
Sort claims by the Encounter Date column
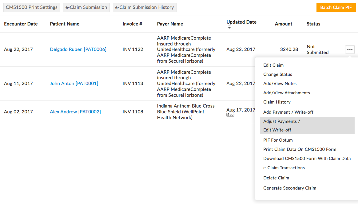tap(21, 24)
